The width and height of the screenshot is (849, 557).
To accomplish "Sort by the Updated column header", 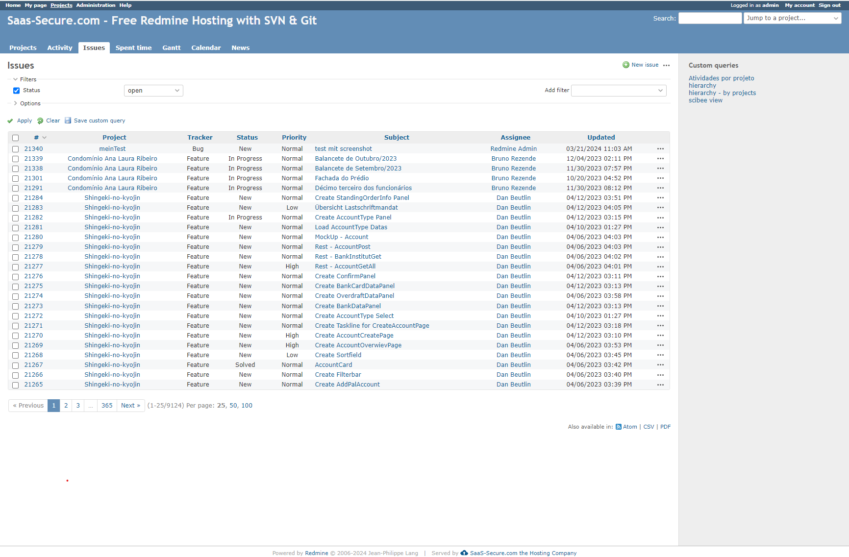I will pyautogui.click(x=601, y=138).
